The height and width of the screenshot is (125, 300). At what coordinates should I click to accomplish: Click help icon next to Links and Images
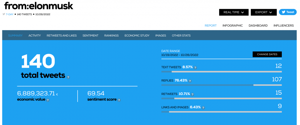(203, 108)
